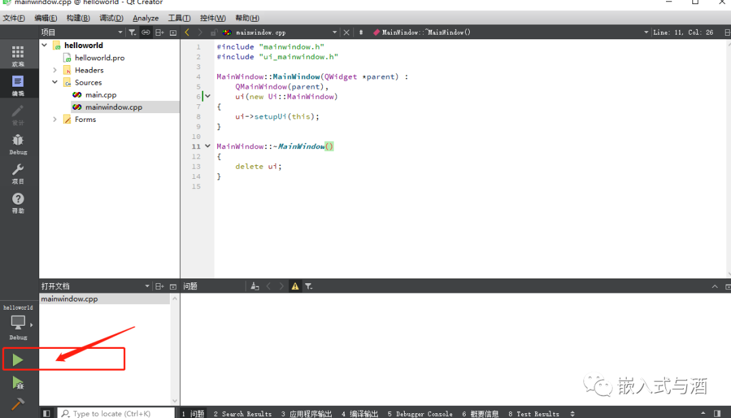Toggle the warnings filter in Issues pane
The image size is (731, 418).
(x=295, y=287)
